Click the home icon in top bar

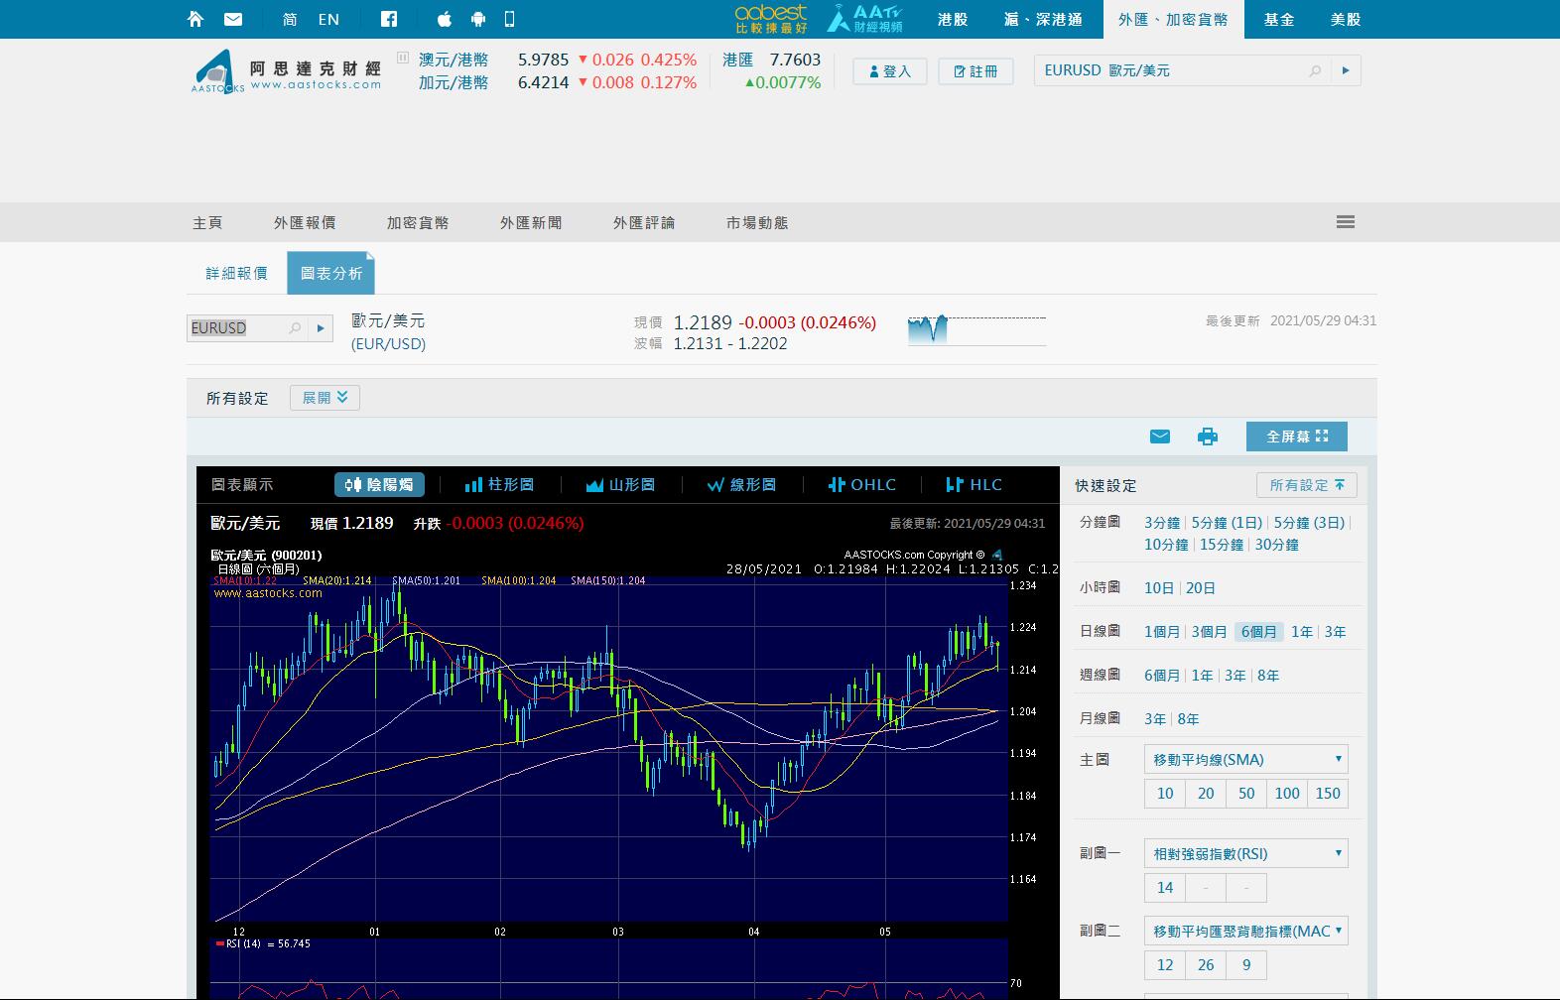click(x=195, y=19)
